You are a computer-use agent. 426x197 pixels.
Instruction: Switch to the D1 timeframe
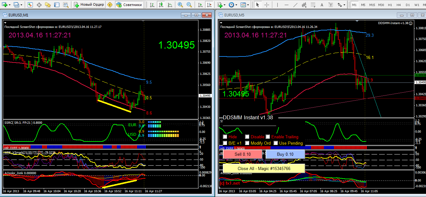tap(408, 5)
